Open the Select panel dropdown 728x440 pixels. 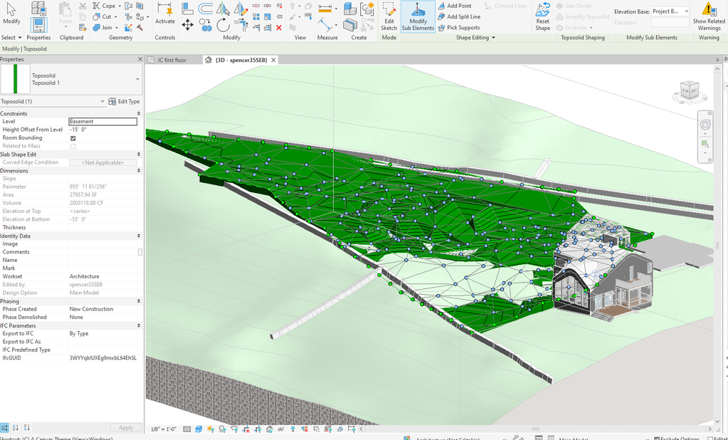pos(11,38)
